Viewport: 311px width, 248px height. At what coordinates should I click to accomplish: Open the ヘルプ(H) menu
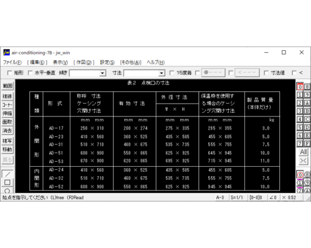click(x=155, y=62)
